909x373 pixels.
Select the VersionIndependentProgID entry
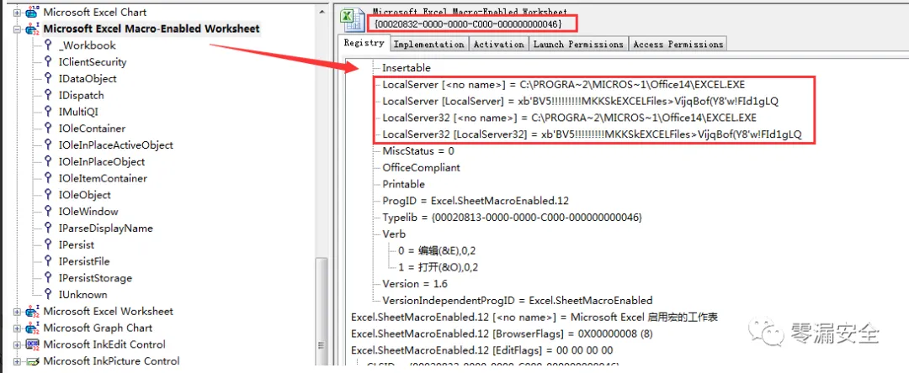[x=517, y=301]
